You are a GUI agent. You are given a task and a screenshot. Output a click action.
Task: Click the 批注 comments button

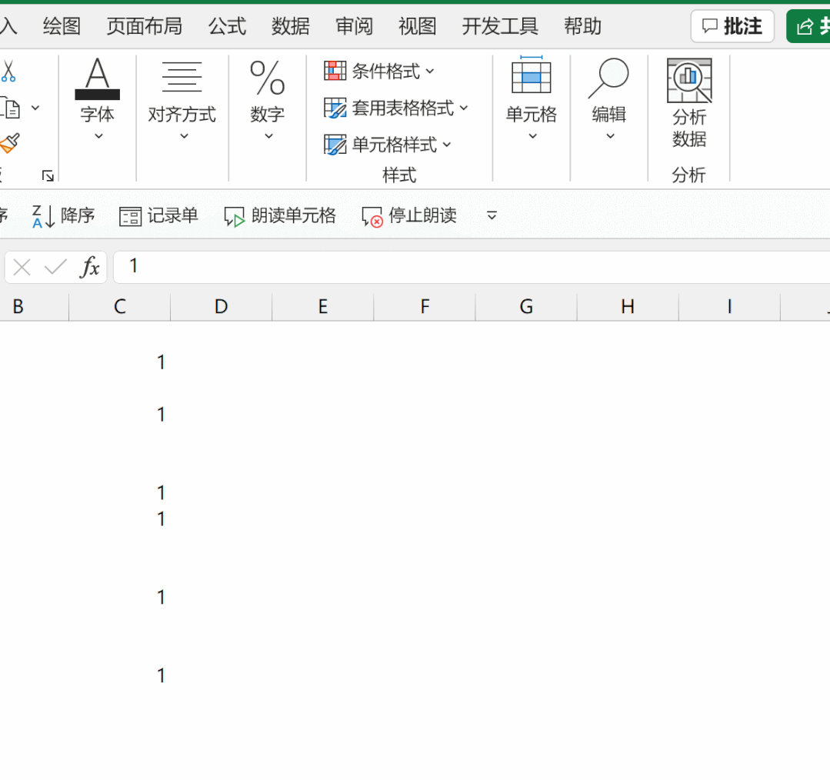[732, 26]
